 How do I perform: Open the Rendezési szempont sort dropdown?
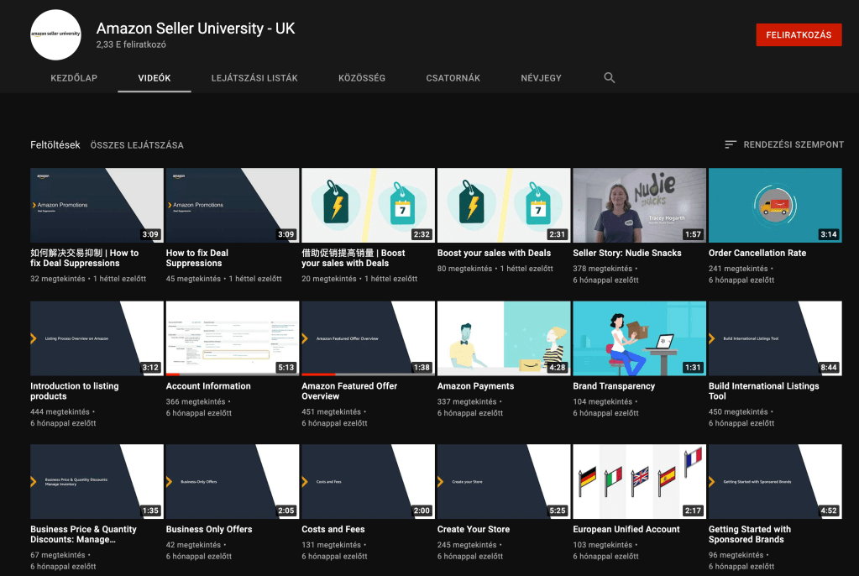784,144
